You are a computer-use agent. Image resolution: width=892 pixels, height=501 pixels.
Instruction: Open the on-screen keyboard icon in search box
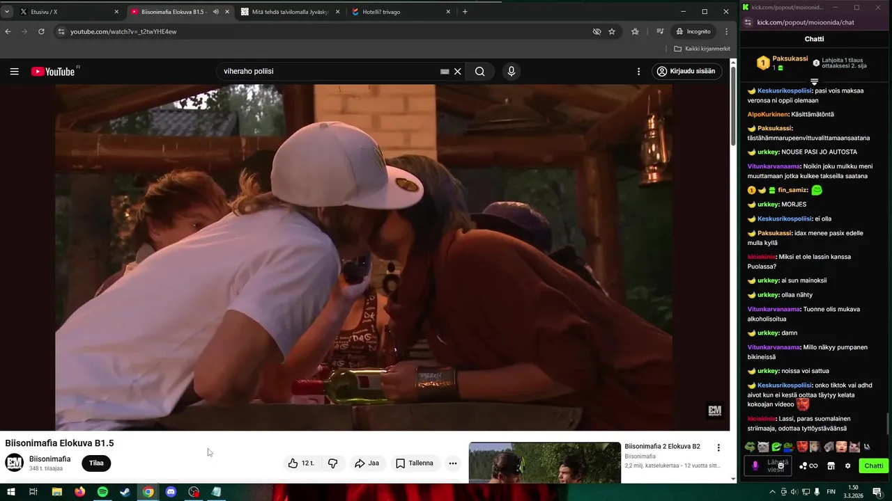click(x=445, y=71)
